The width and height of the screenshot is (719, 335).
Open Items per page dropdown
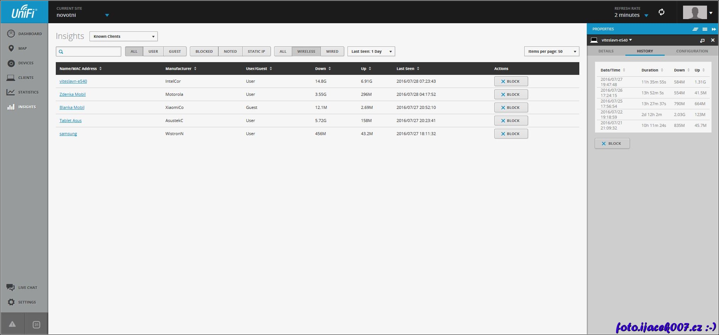pos(551,51)
